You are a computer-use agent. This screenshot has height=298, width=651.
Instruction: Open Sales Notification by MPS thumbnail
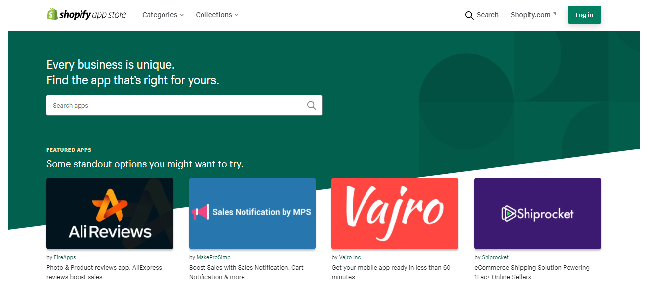click(x=252, y=213)
